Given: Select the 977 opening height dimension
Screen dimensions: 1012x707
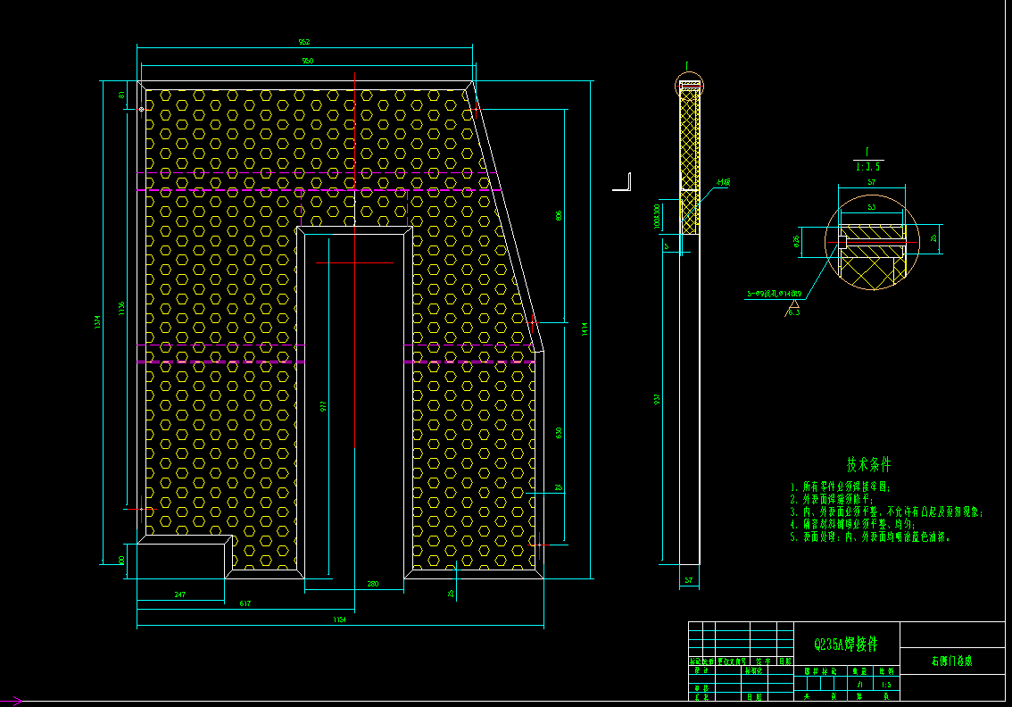Looking at the screenshot, I should pyautogui.click(x=323, y=406).
